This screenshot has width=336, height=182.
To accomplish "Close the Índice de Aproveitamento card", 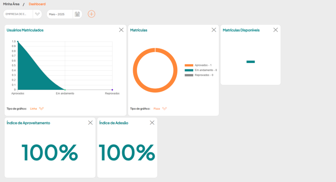I will pos(90,123).
